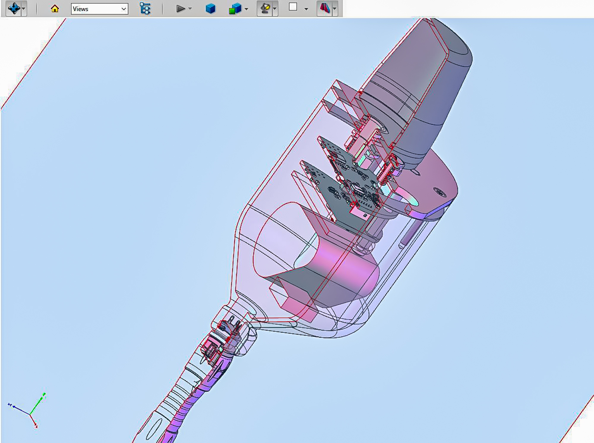Open the Views combo box
594x443 pixels.
pos(99,9)
